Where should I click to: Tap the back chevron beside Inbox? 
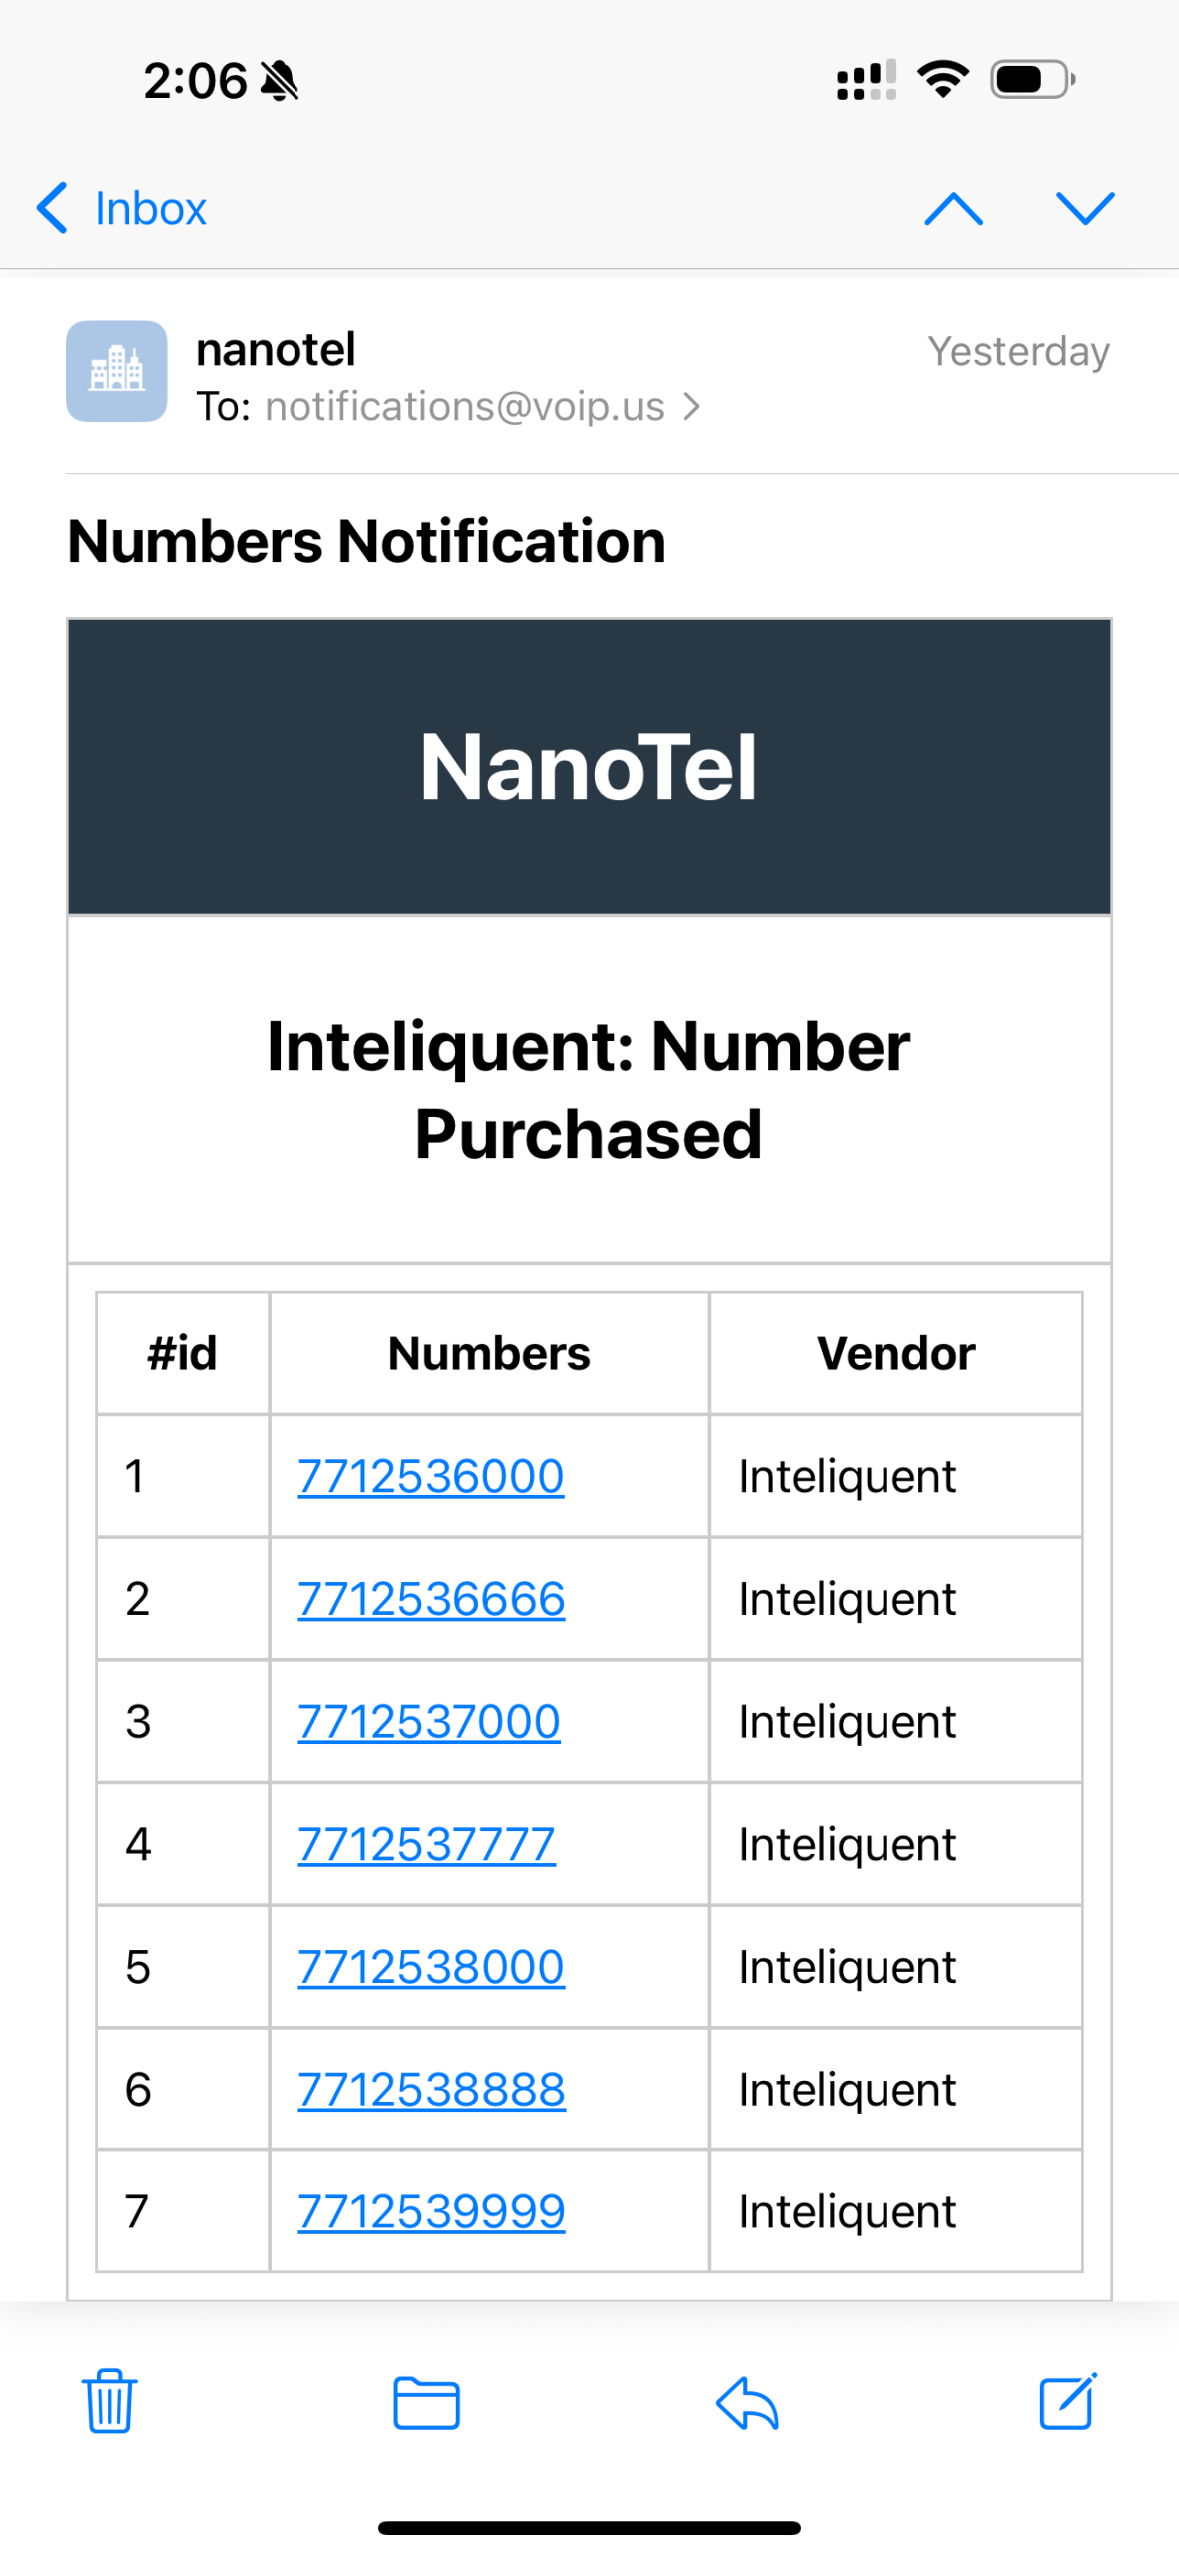[x=52, y=208]
